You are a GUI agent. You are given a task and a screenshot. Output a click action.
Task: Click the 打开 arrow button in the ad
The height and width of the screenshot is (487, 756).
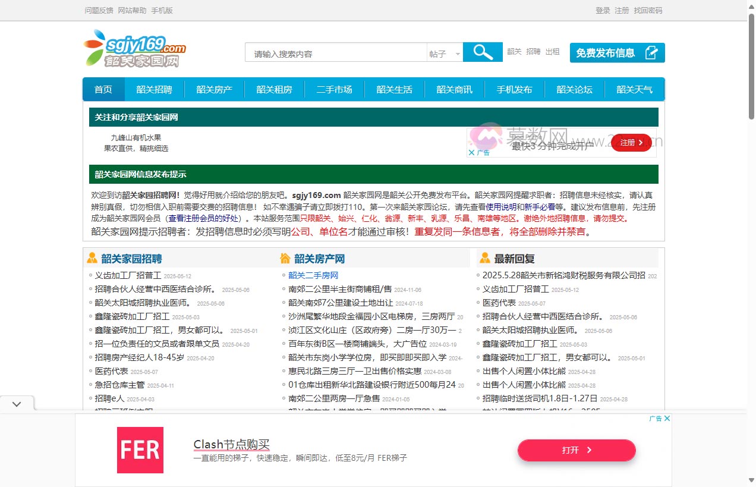tap(576, 450)
